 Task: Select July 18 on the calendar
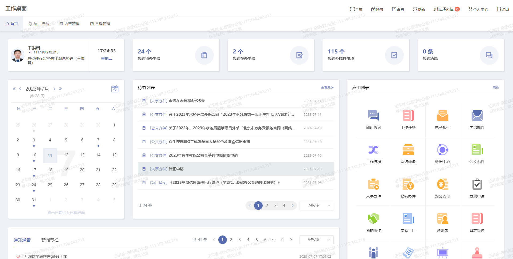coord(50,170)
